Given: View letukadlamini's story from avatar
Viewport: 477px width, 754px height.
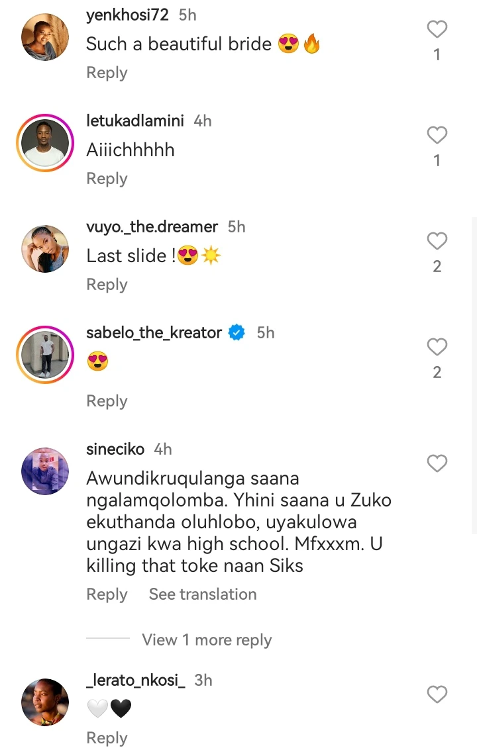Looking at the screenshot, I should [x=45, y=143].
